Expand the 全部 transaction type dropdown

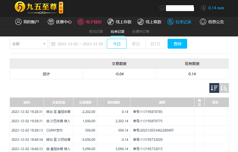coord(28,44)
